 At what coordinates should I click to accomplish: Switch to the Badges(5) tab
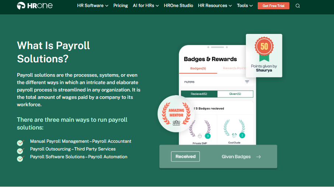[x=198, y=69]
